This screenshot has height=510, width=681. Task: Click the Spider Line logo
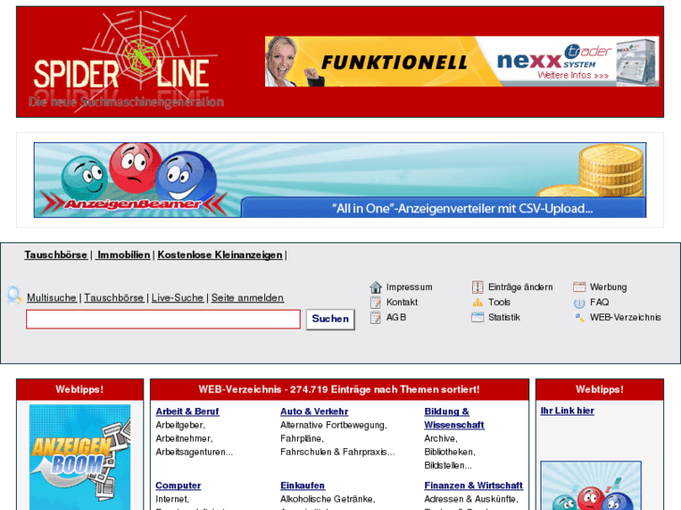click(x=126, y=62)
